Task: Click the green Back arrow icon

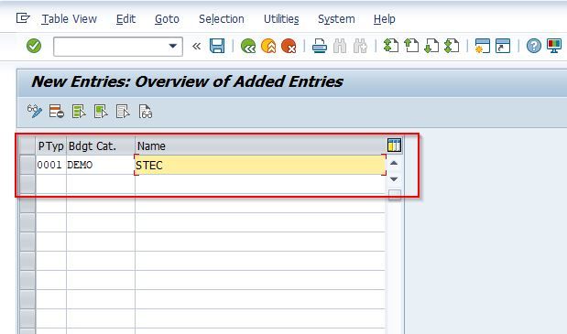Action: (248, 47)
